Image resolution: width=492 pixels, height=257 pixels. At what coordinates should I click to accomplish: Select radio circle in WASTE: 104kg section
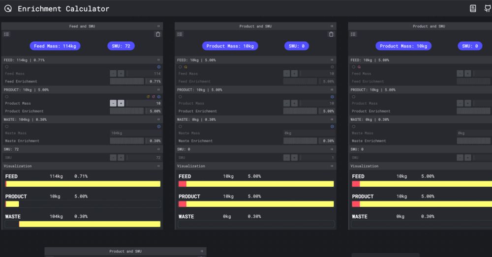click(6, 126)
